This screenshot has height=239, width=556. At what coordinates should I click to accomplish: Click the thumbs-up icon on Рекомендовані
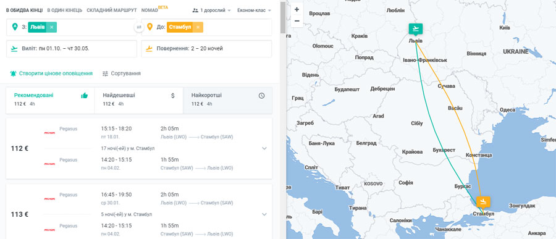tap(85, 95)
